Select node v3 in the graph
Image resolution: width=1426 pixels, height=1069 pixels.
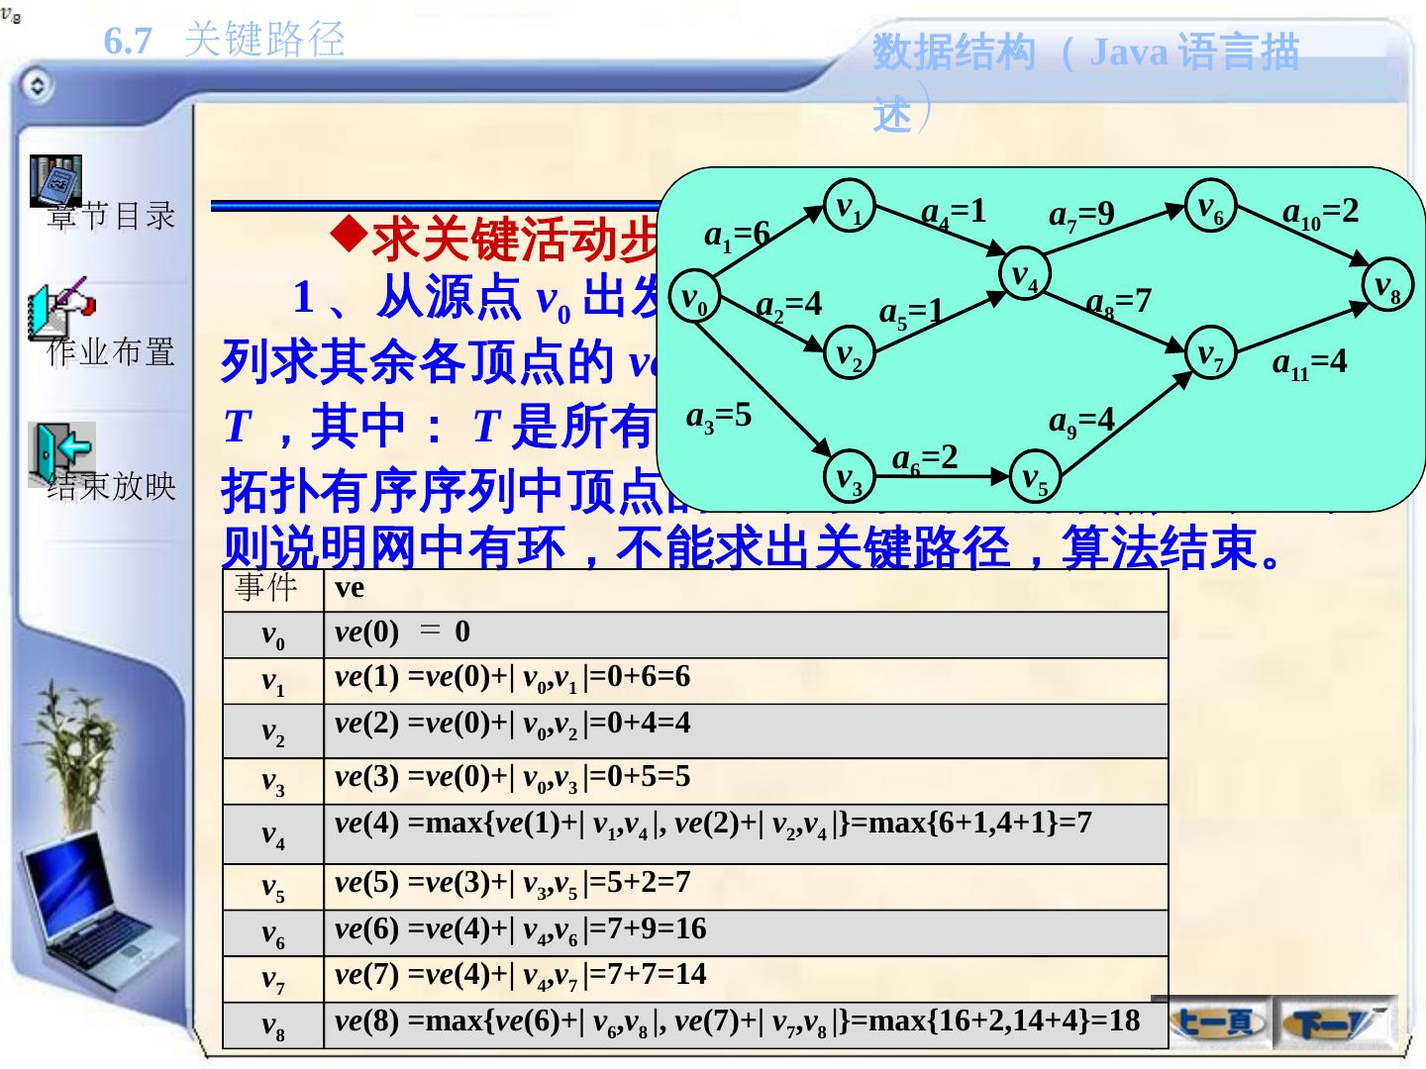click(x=849, y=477)
